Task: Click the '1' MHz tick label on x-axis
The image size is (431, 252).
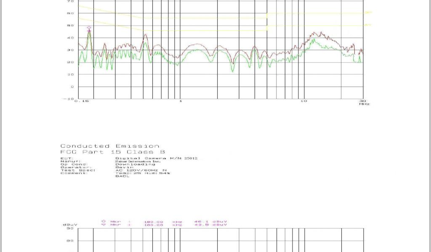Action: click(x=181, y=101)
